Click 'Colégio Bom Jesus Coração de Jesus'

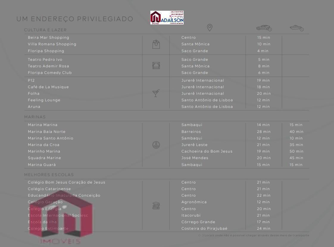[66, 182]
